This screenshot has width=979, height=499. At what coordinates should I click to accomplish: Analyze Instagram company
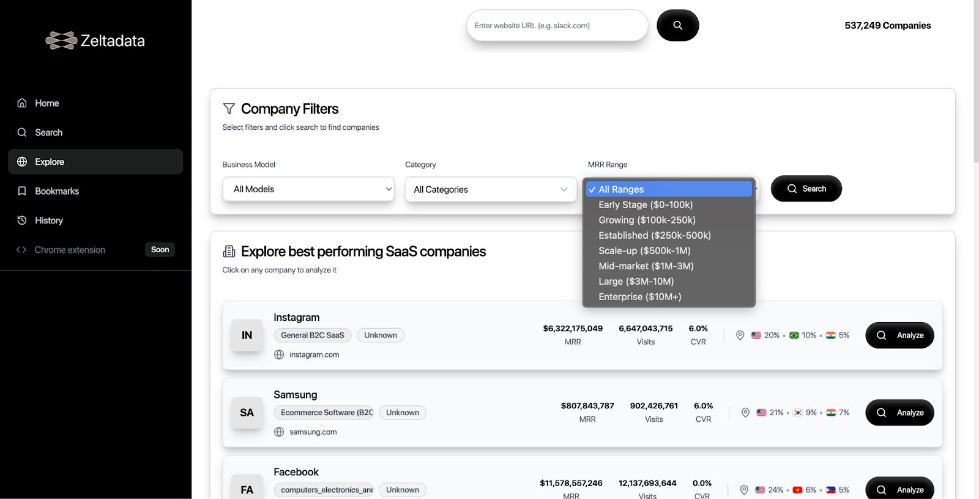[x=899, y=335]
